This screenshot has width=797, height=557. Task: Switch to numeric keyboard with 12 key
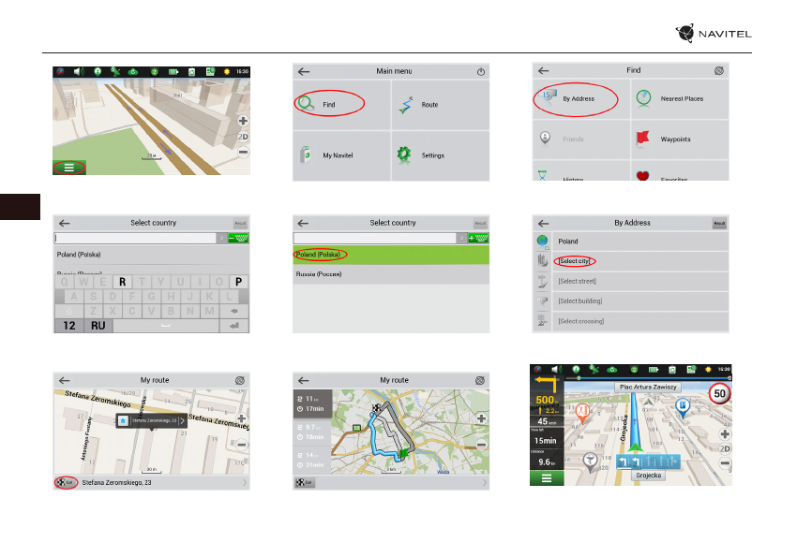click(x=68, y=326)
